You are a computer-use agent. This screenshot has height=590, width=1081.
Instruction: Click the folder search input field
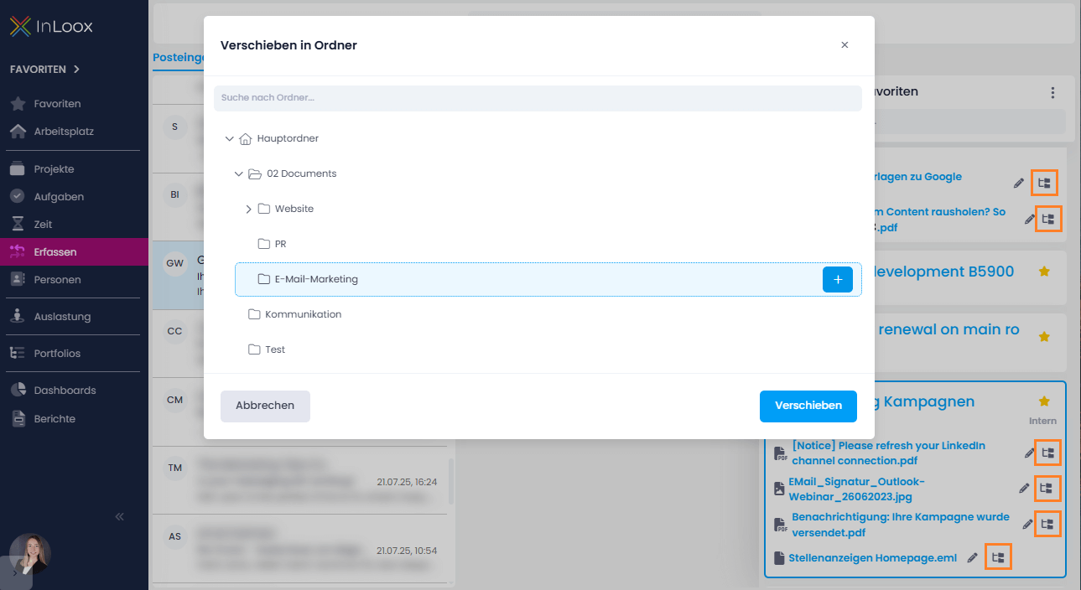537,98
